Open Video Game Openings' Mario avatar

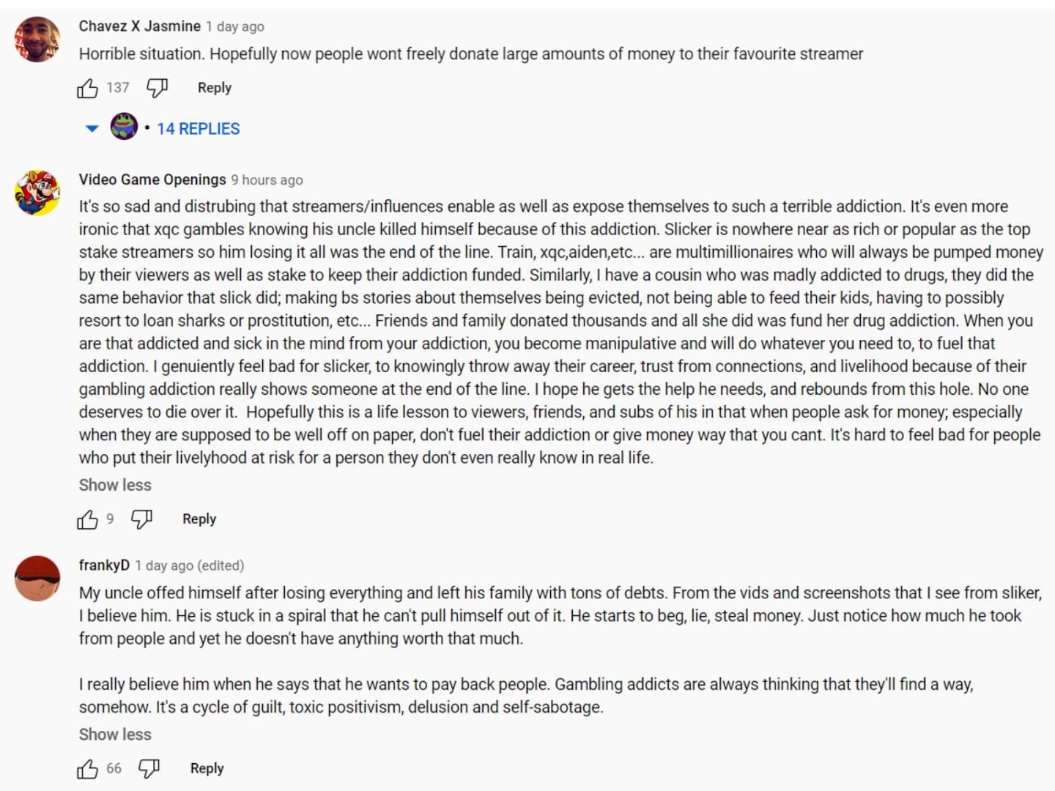[37, 193]
